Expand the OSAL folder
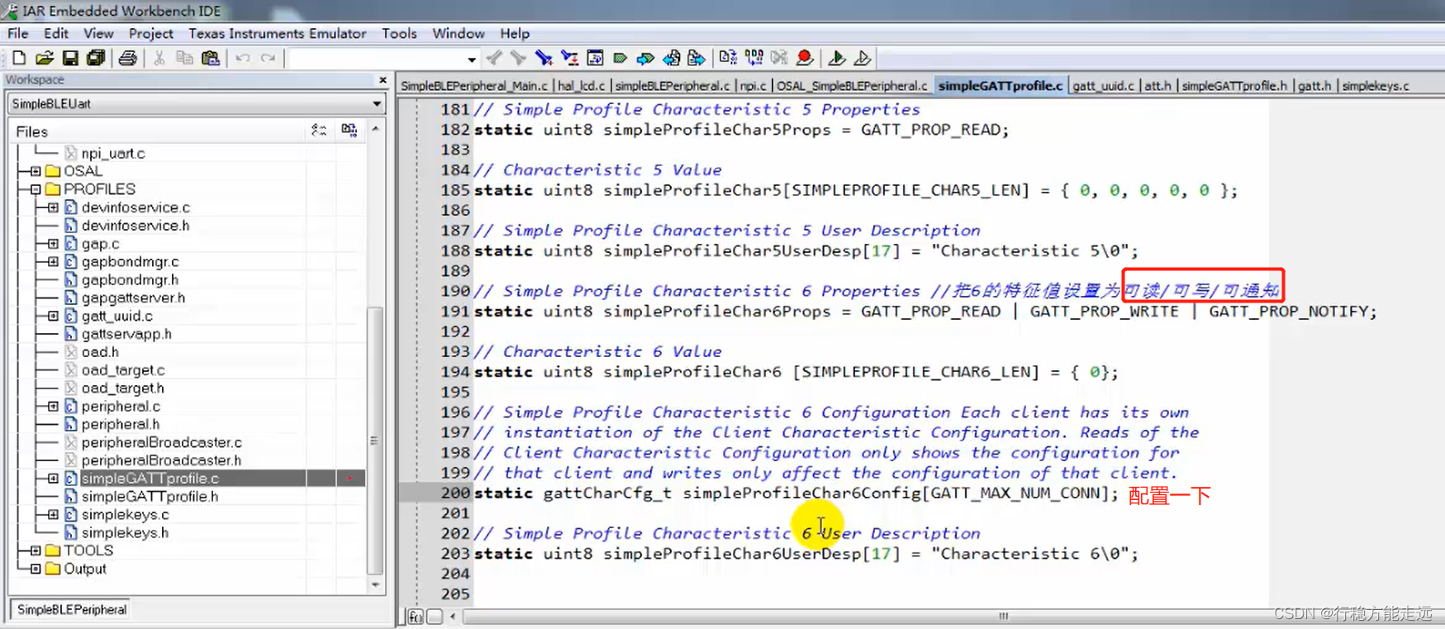 tap(36, 171)
